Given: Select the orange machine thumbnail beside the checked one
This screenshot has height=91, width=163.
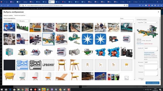Looking at the screenshot, I should (x=61, y=39).
